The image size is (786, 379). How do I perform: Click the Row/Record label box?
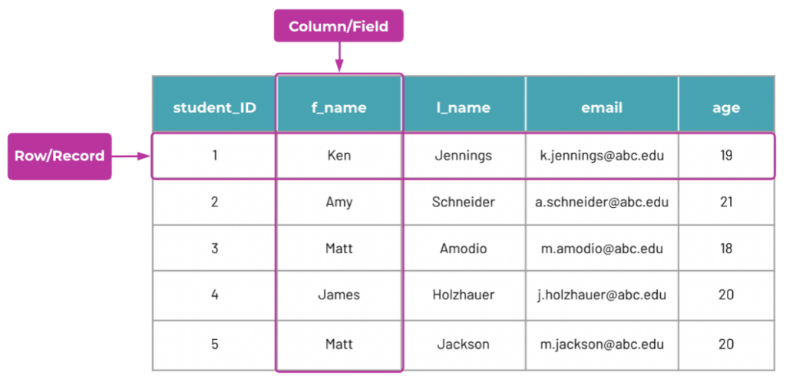[60, 156]
